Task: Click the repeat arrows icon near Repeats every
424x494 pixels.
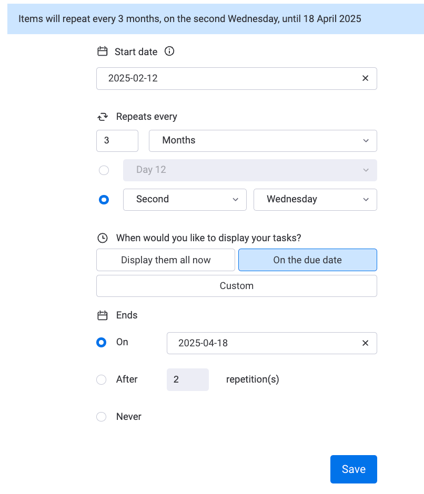Action: (x=102, y=116)
